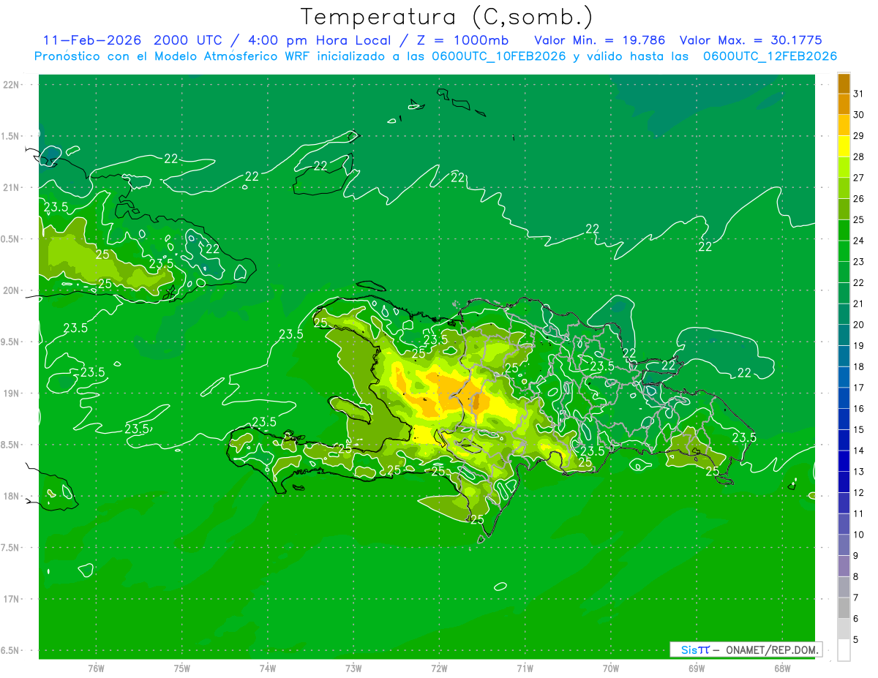This screenshot has width=878, height=678.
Task: Click the legend value 5
Action: tap(856, 640)
